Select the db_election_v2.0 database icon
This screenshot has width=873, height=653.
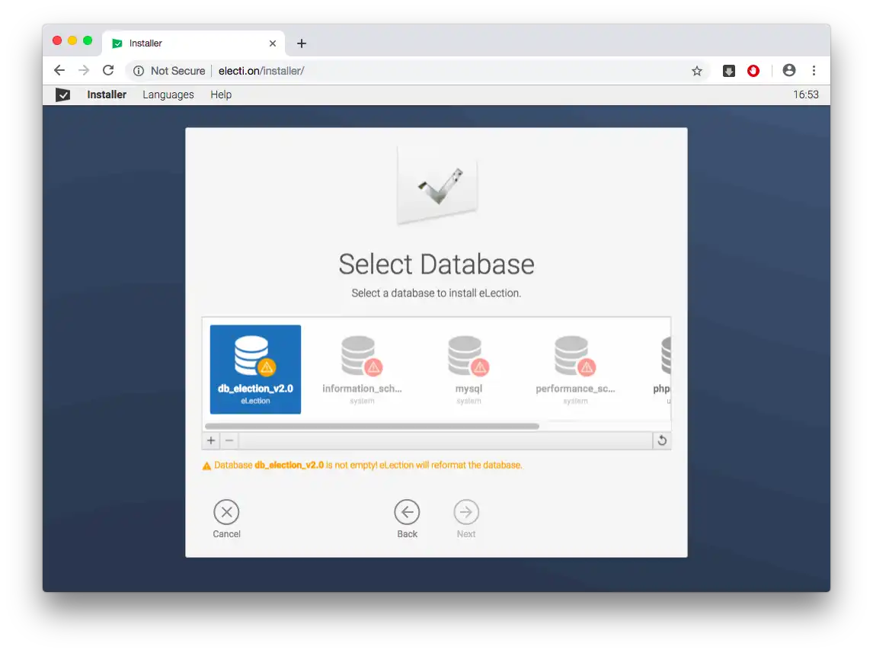(255, 369)
